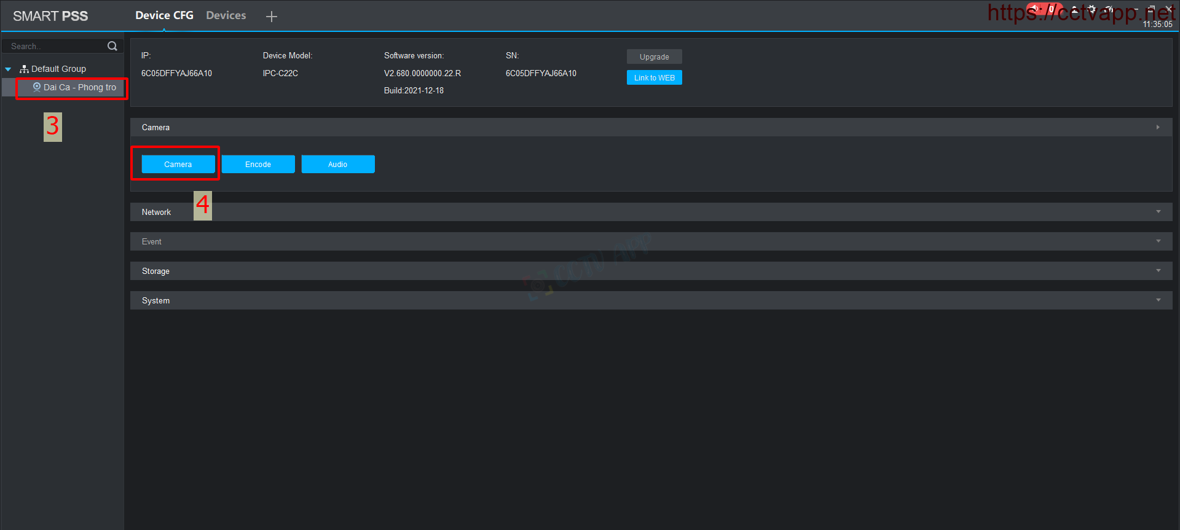The height and width of the screenshot is (530, 1180).
Task: Open the user account icon
Action: pos(1074,10)
